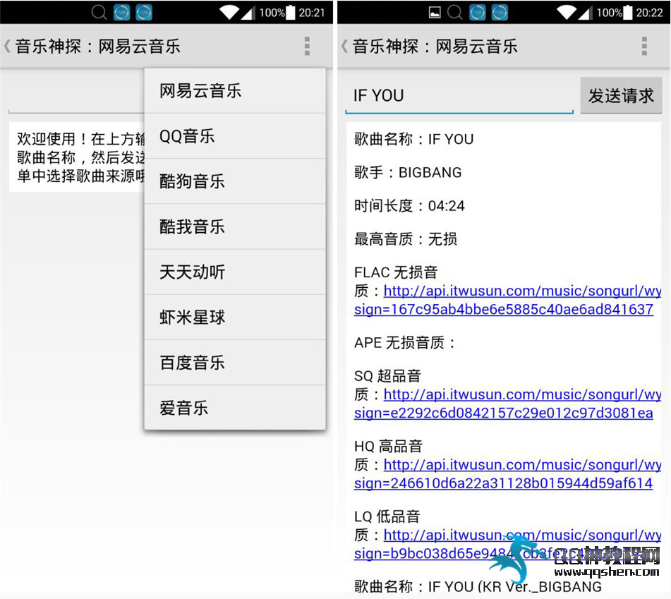Viewport: 671px width, 599px height.
Task: Tap the result 歌曲名称：IF YOU (KR Ver._BIGBANG
Action: (x=478, y=586)
